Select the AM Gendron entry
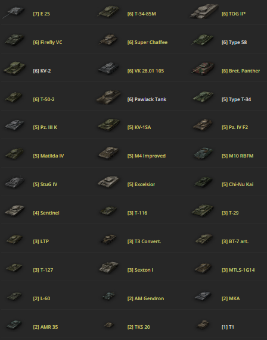 tap(145, 298)
